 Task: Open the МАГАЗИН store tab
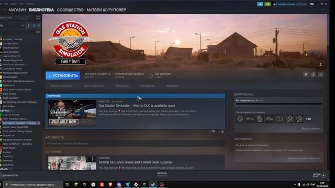tap(17, 10)
